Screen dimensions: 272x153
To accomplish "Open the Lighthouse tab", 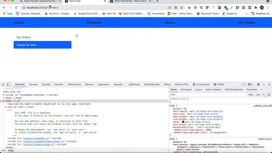I will tap(134, 85).
